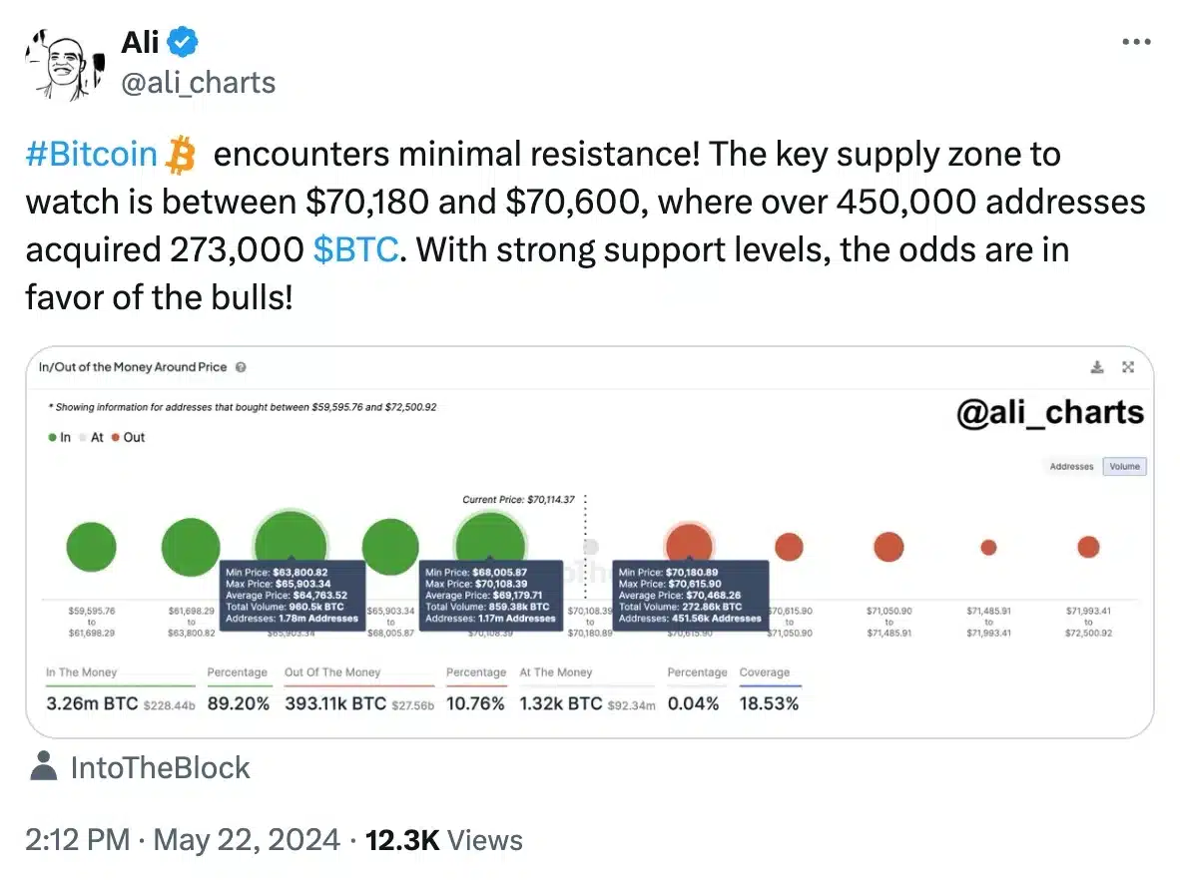Click the IntoTheBlock tagged account
The height and width of the screenshot is (880, 1180).
(160, 767)
